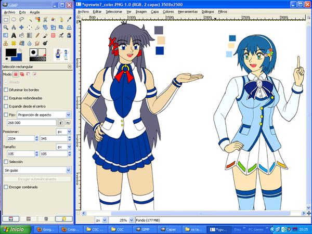Screen dimensions: 312x234
Task: Select the Paintbrush tool
Action: pyautogui.click(x=45, y=35)
